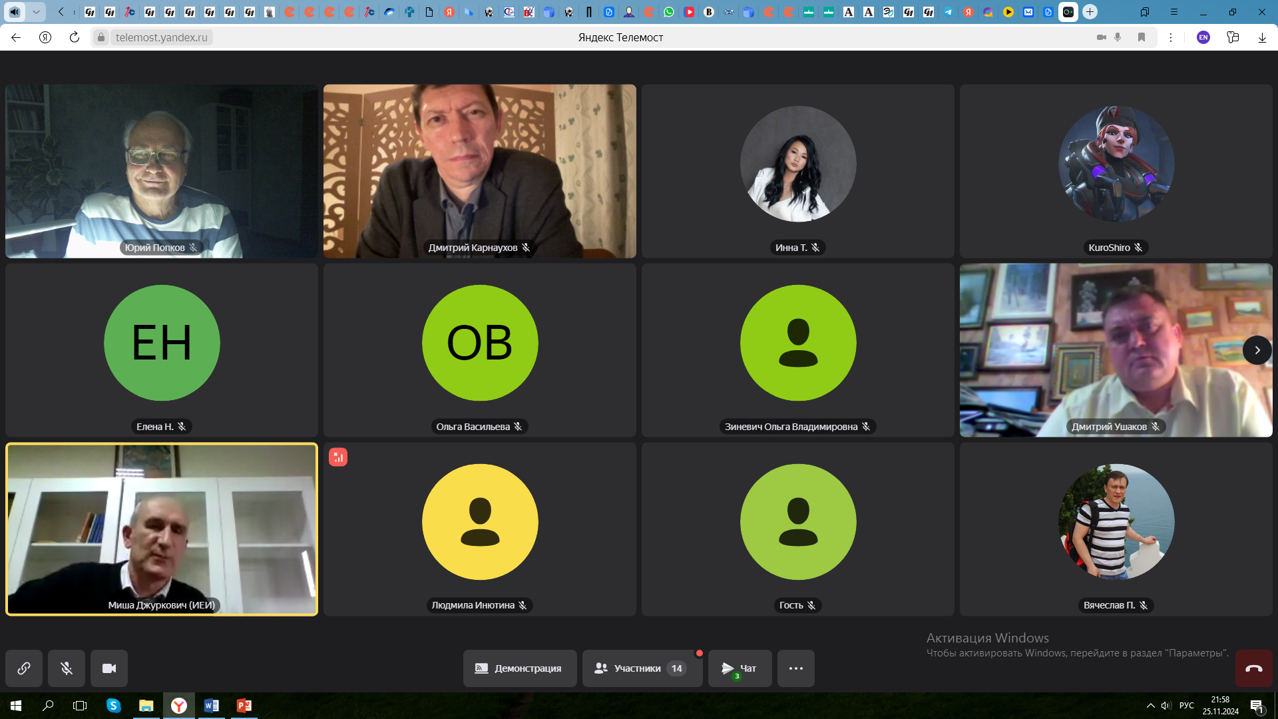Unmute your microphone in the bottom bar
1278x719 pixels.
[x=67, y=668]
